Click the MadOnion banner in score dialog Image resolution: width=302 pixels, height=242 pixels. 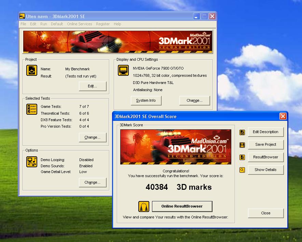pos(176,147)
